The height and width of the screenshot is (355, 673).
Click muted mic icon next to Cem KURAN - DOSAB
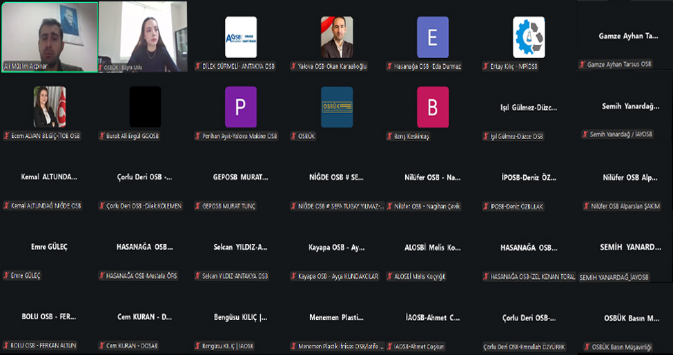click(102, 345)
